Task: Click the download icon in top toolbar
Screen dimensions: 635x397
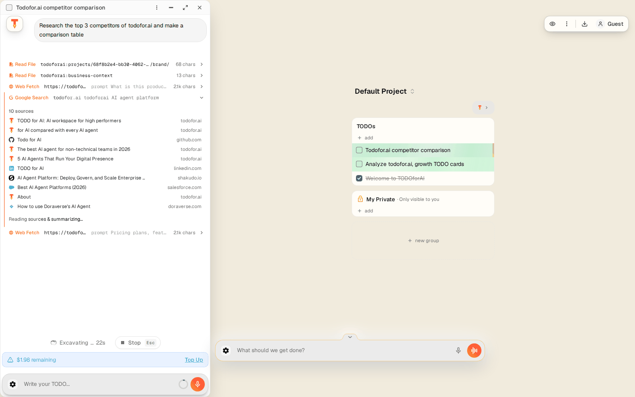Action: 585,24
